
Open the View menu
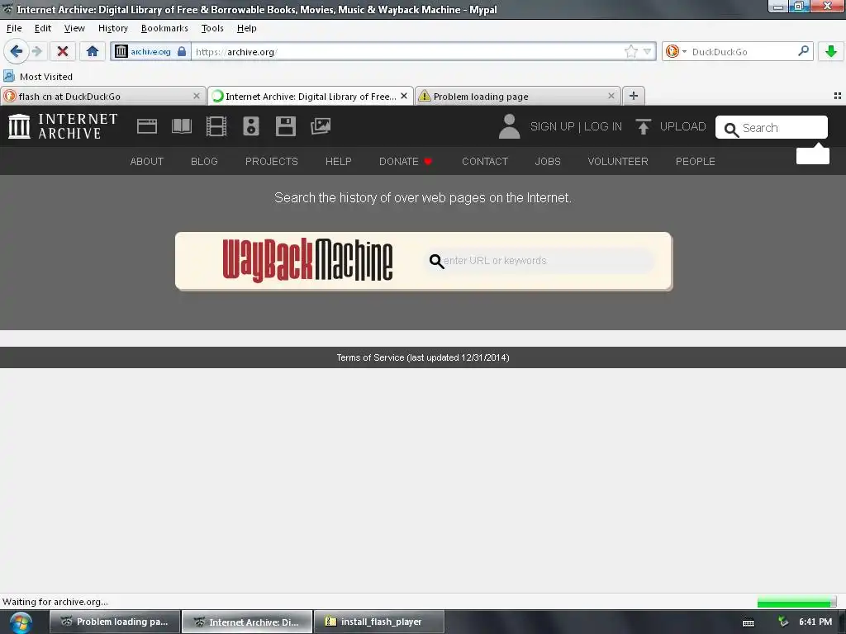pos(74,28)
